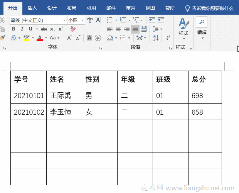
Task: Click the numbered list icon
Action: pyautogui.click(x=123, y=20)
